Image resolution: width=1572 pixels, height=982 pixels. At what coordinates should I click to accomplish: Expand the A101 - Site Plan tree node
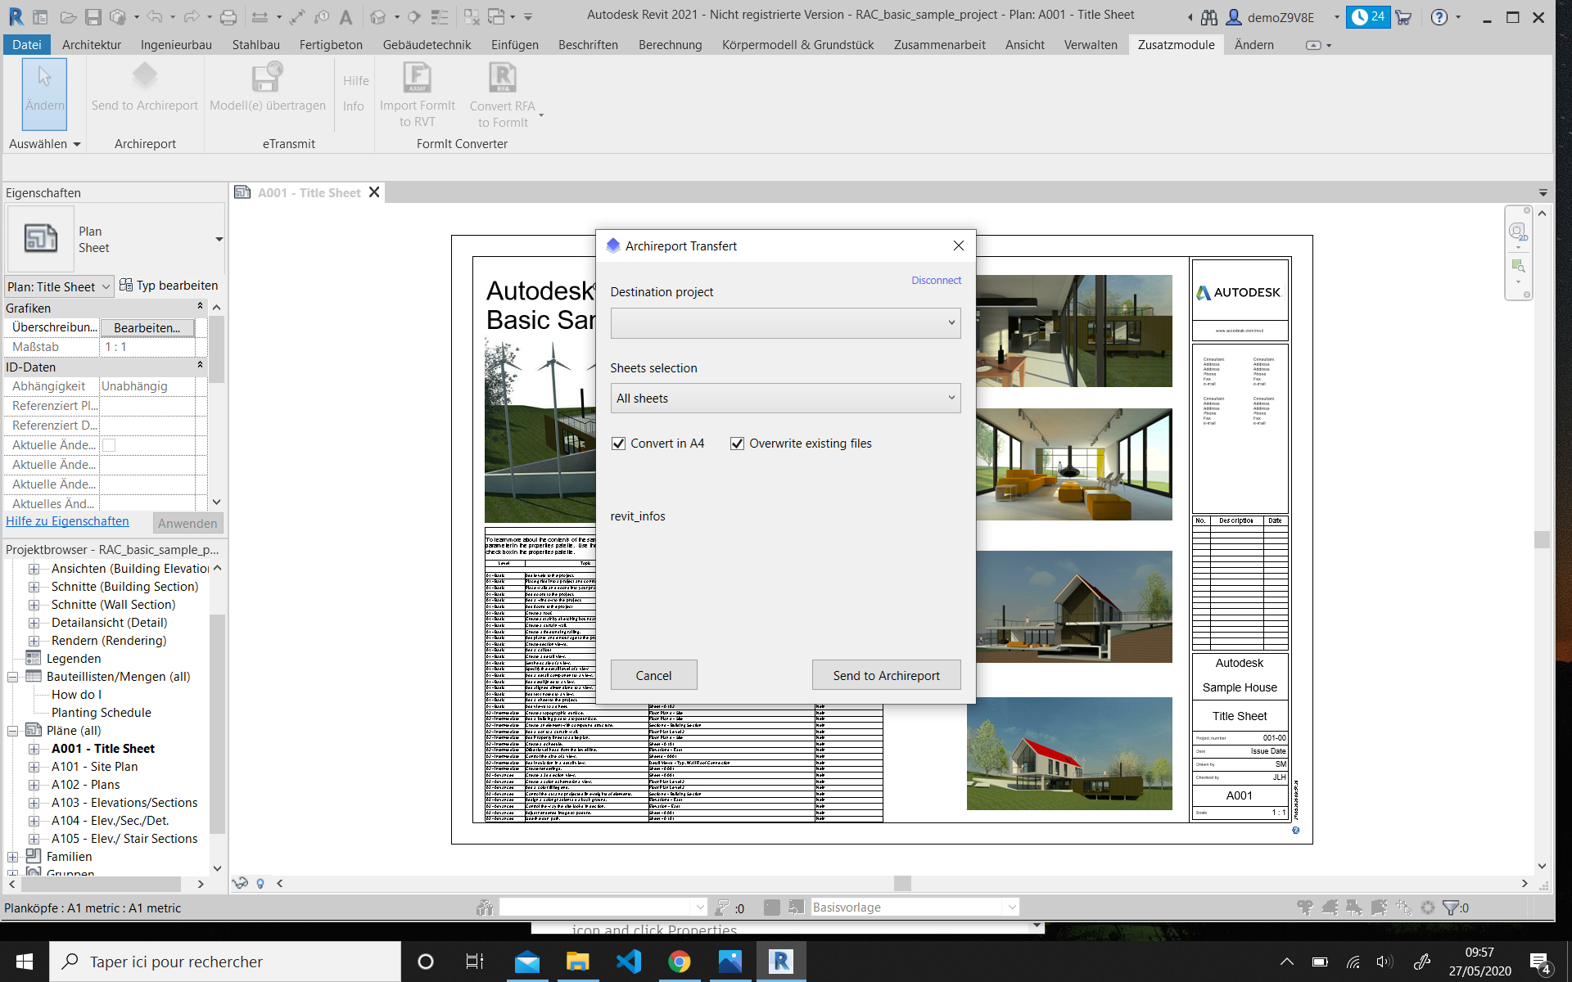point(34,767)
